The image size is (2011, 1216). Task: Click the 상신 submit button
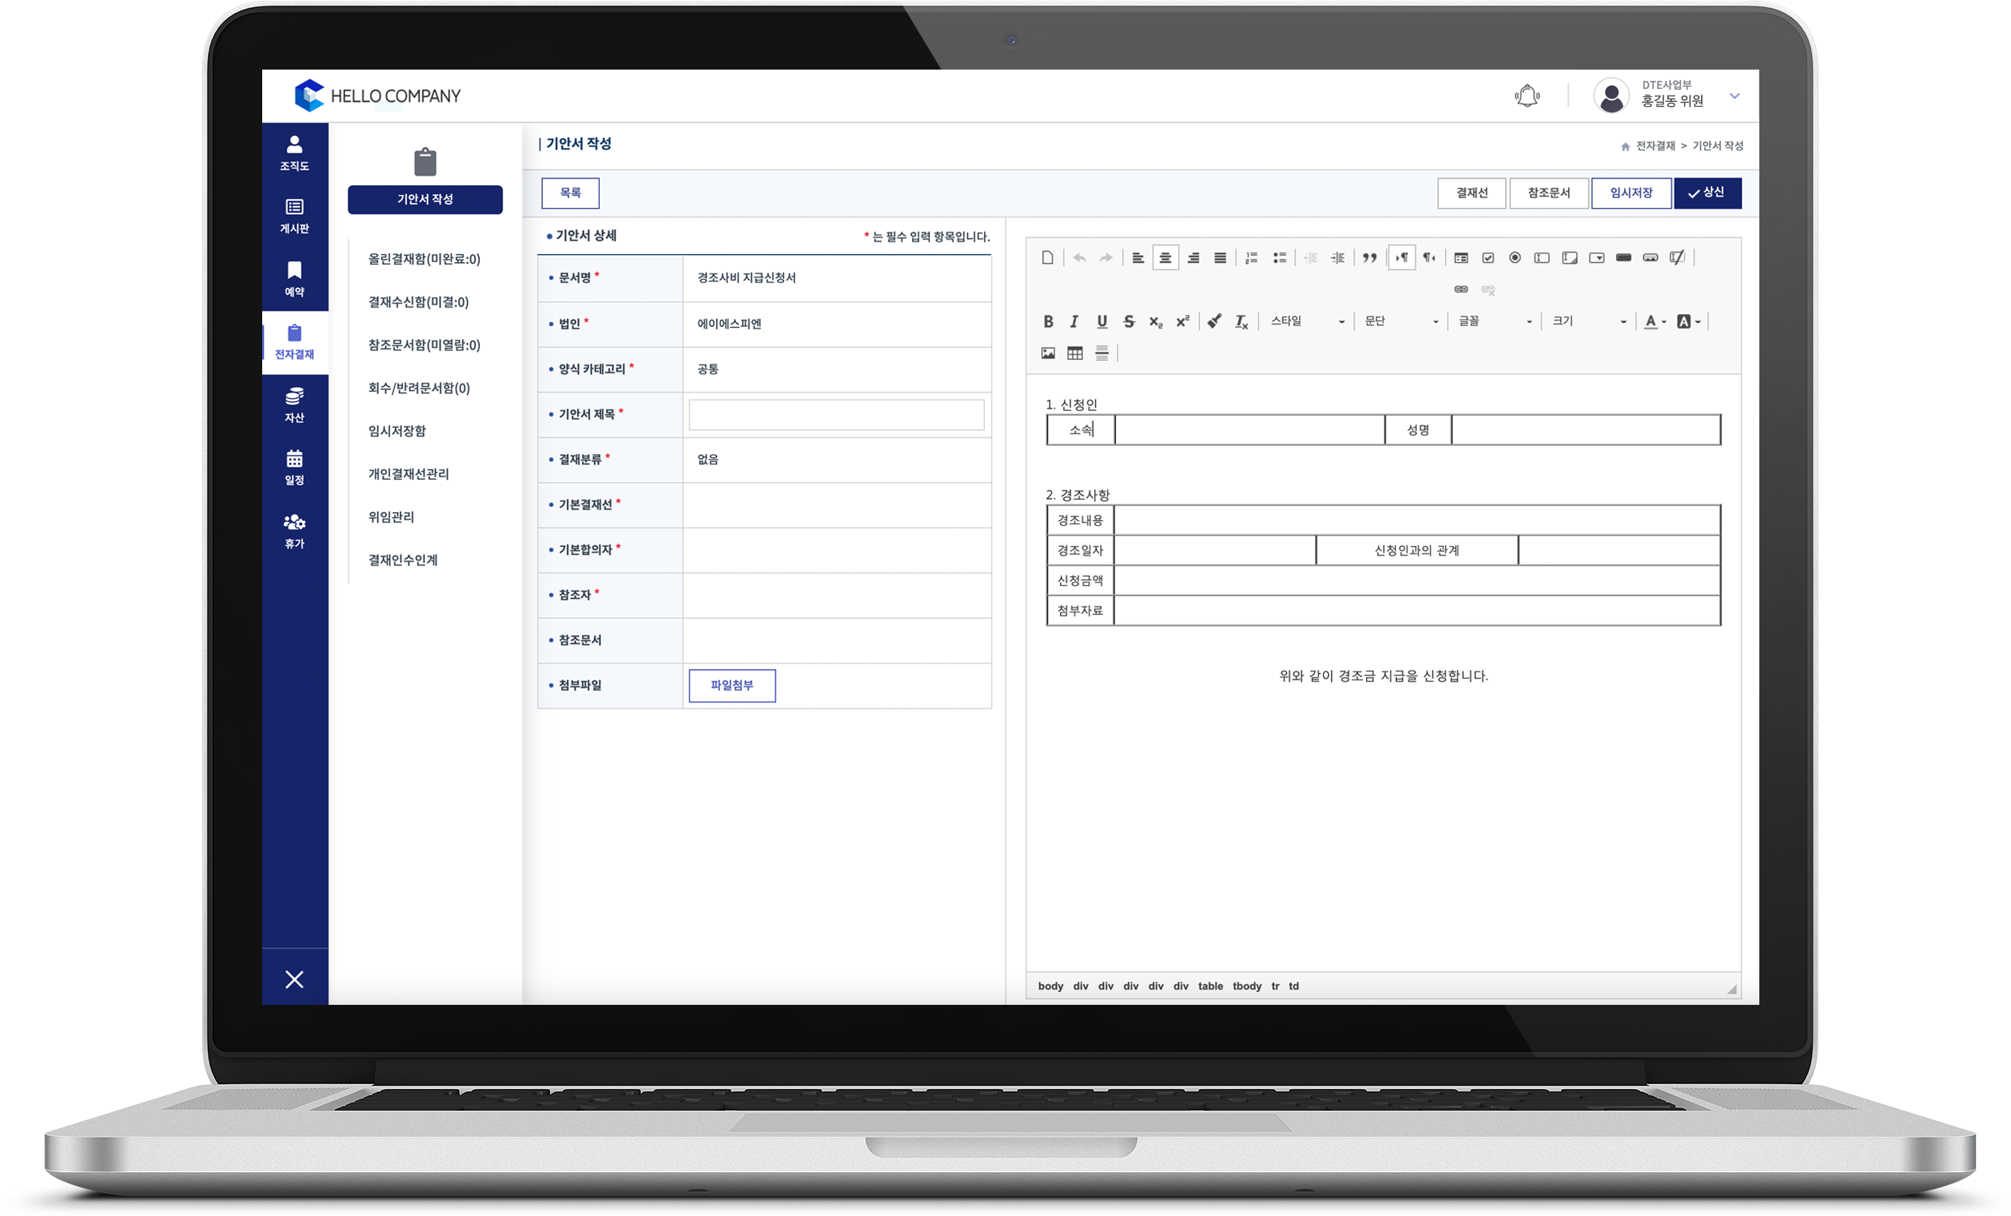[1707, 193]
